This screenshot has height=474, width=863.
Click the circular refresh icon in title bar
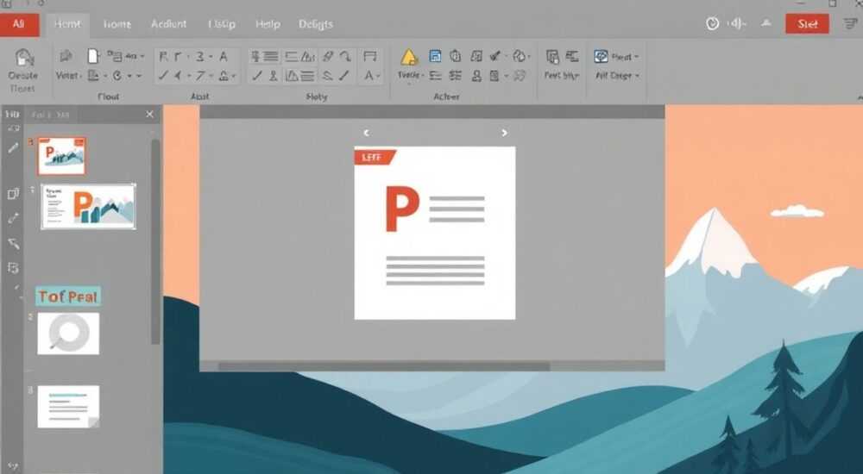pos(712,23)
